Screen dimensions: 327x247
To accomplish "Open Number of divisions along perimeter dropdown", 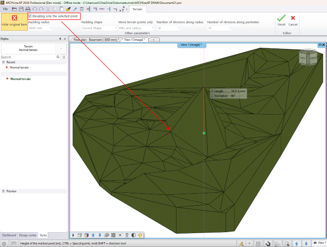I will click(x=229, y=28).
